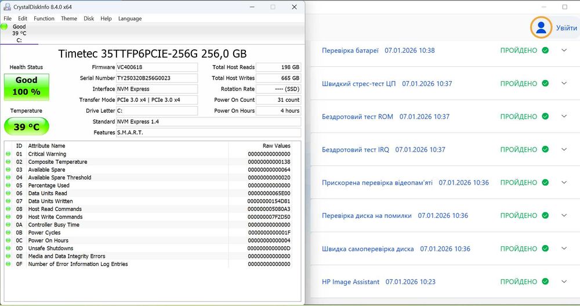
Task: Click the Drive Letter field C:
Action: pos(157,111)
